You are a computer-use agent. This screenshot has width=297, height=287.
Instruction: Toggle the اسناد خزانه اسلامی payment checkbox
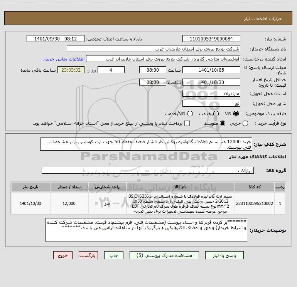[x=187, y=123]
